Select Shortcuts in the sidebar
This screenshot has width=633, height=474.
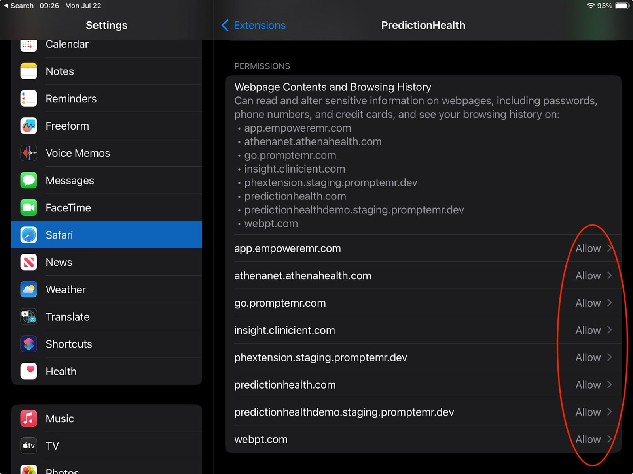click(x=107, y=344)
